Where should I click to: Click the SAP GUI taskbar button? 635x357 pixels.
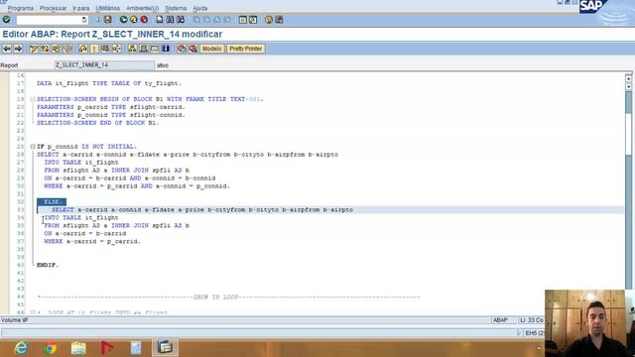click(x=165, y=348)
